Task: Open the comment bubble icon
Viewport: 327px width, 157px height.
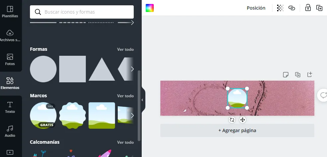Action: 323,95
